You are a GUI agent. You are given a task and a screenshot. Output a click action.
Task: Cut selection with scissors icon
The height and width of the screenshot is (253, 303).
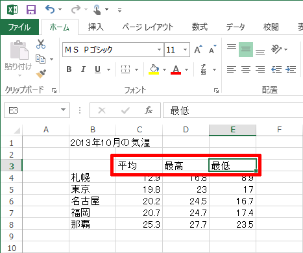pos(41,44)
